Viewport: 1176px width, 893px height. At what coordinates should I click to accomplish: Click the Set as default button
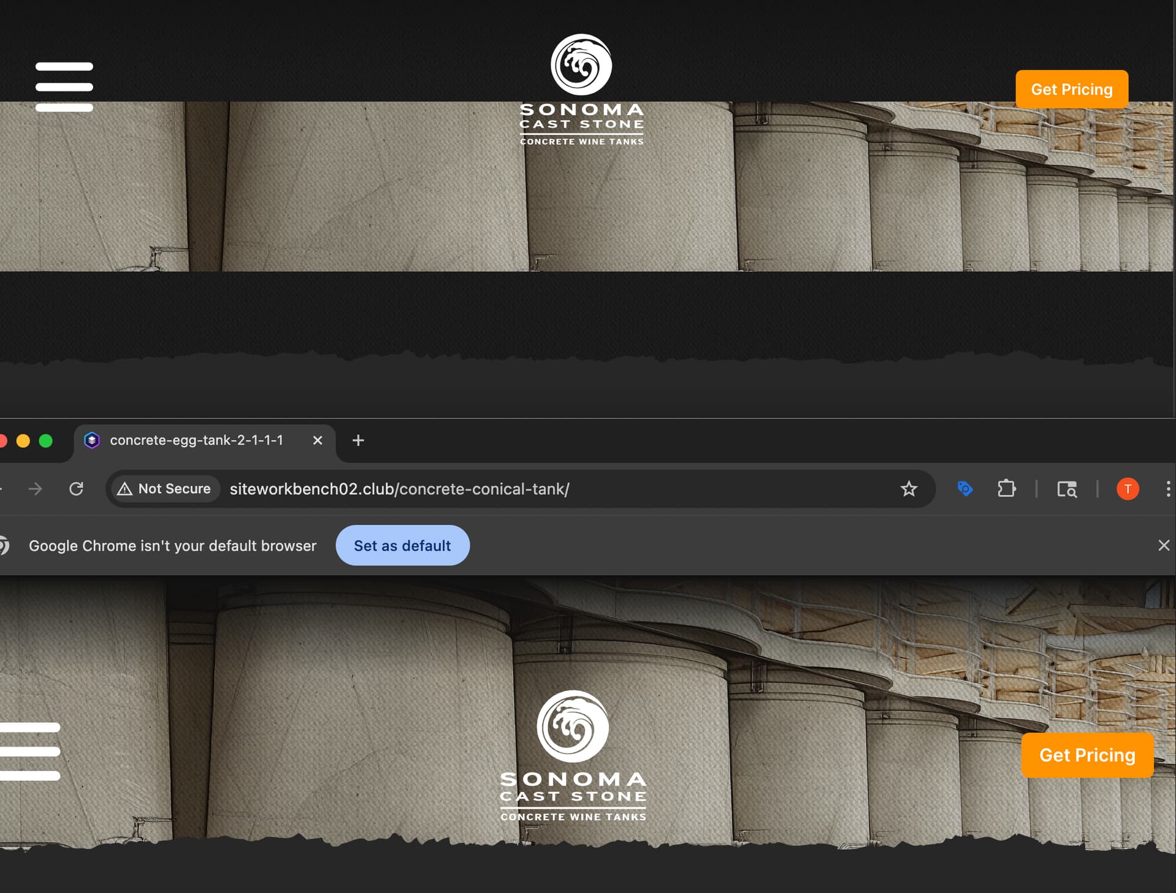pyautogui.click(x=402, y=545)
